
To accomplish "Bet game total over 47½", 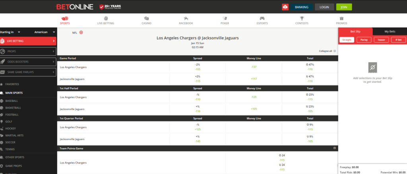I will [310, 67].
